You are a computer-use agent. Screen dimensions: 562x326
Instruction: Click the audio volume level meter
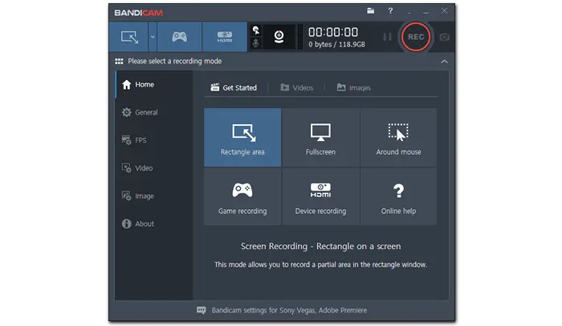coord(300,37)
